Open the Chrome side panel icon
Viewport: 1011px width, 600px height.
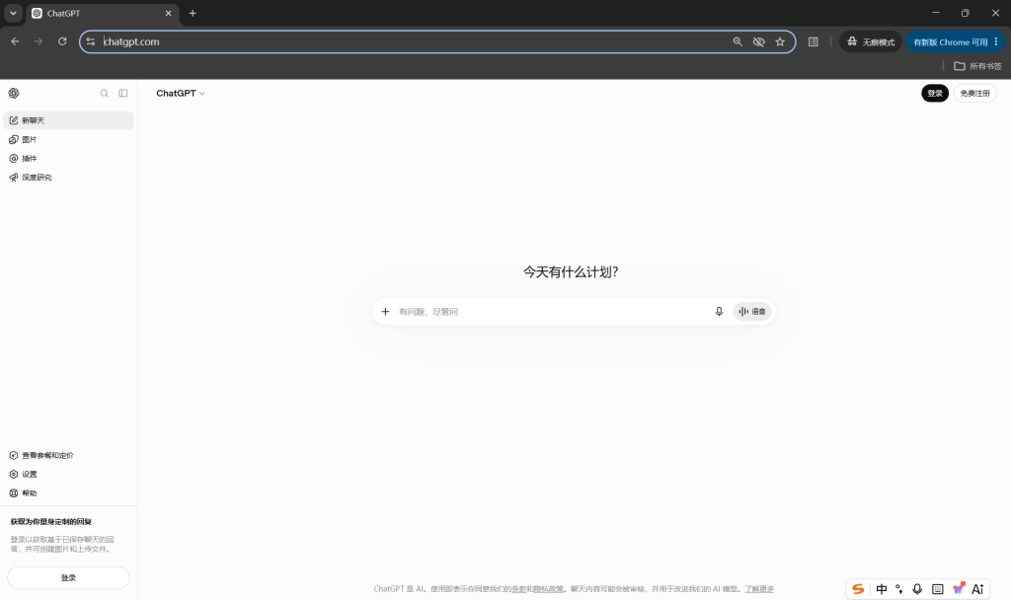tap(814, 41)
